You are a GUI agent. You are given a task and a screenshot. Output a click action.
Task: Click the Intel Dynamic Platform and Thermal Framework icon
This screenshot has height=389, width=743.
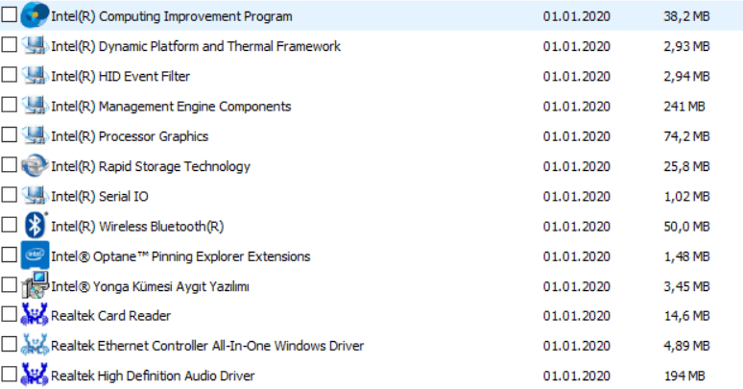click(35, 45)
